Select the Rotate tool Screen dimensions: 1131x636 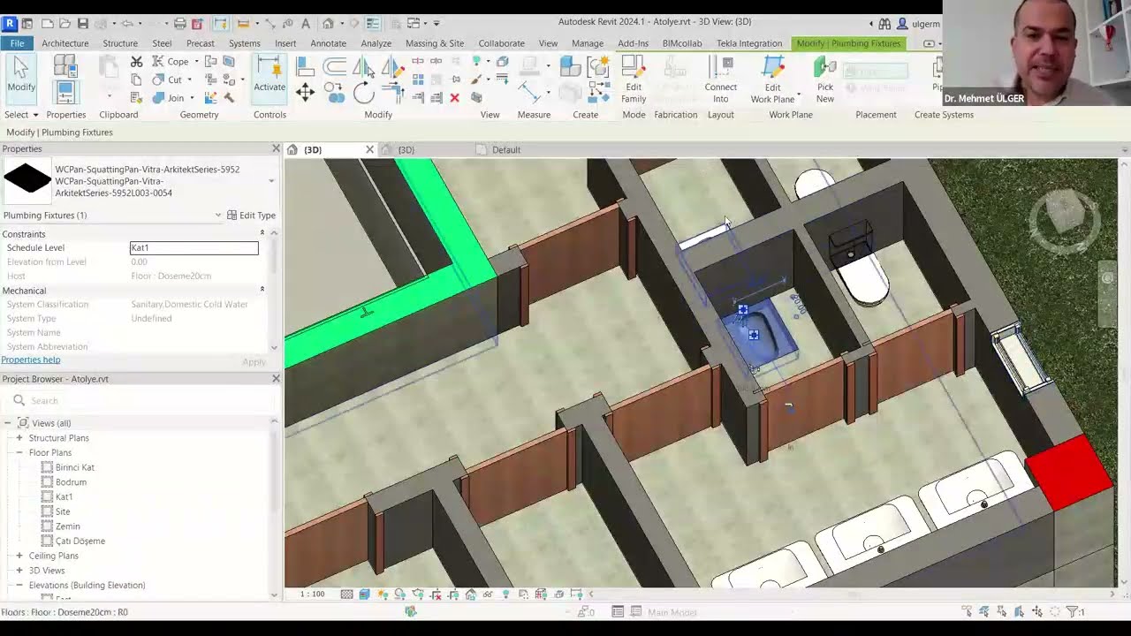click(x=363, y=93)
